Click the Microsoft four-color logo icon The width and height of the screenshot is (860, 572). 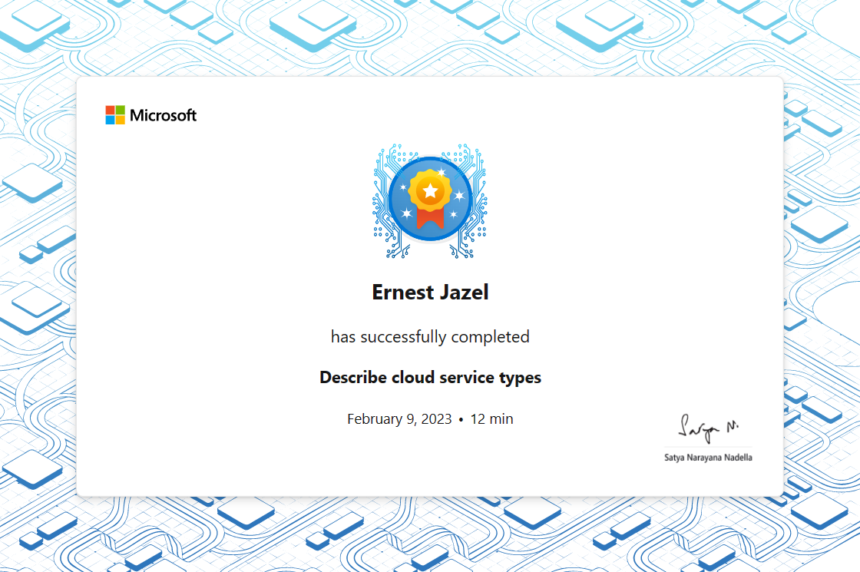(x=115, y=115)
